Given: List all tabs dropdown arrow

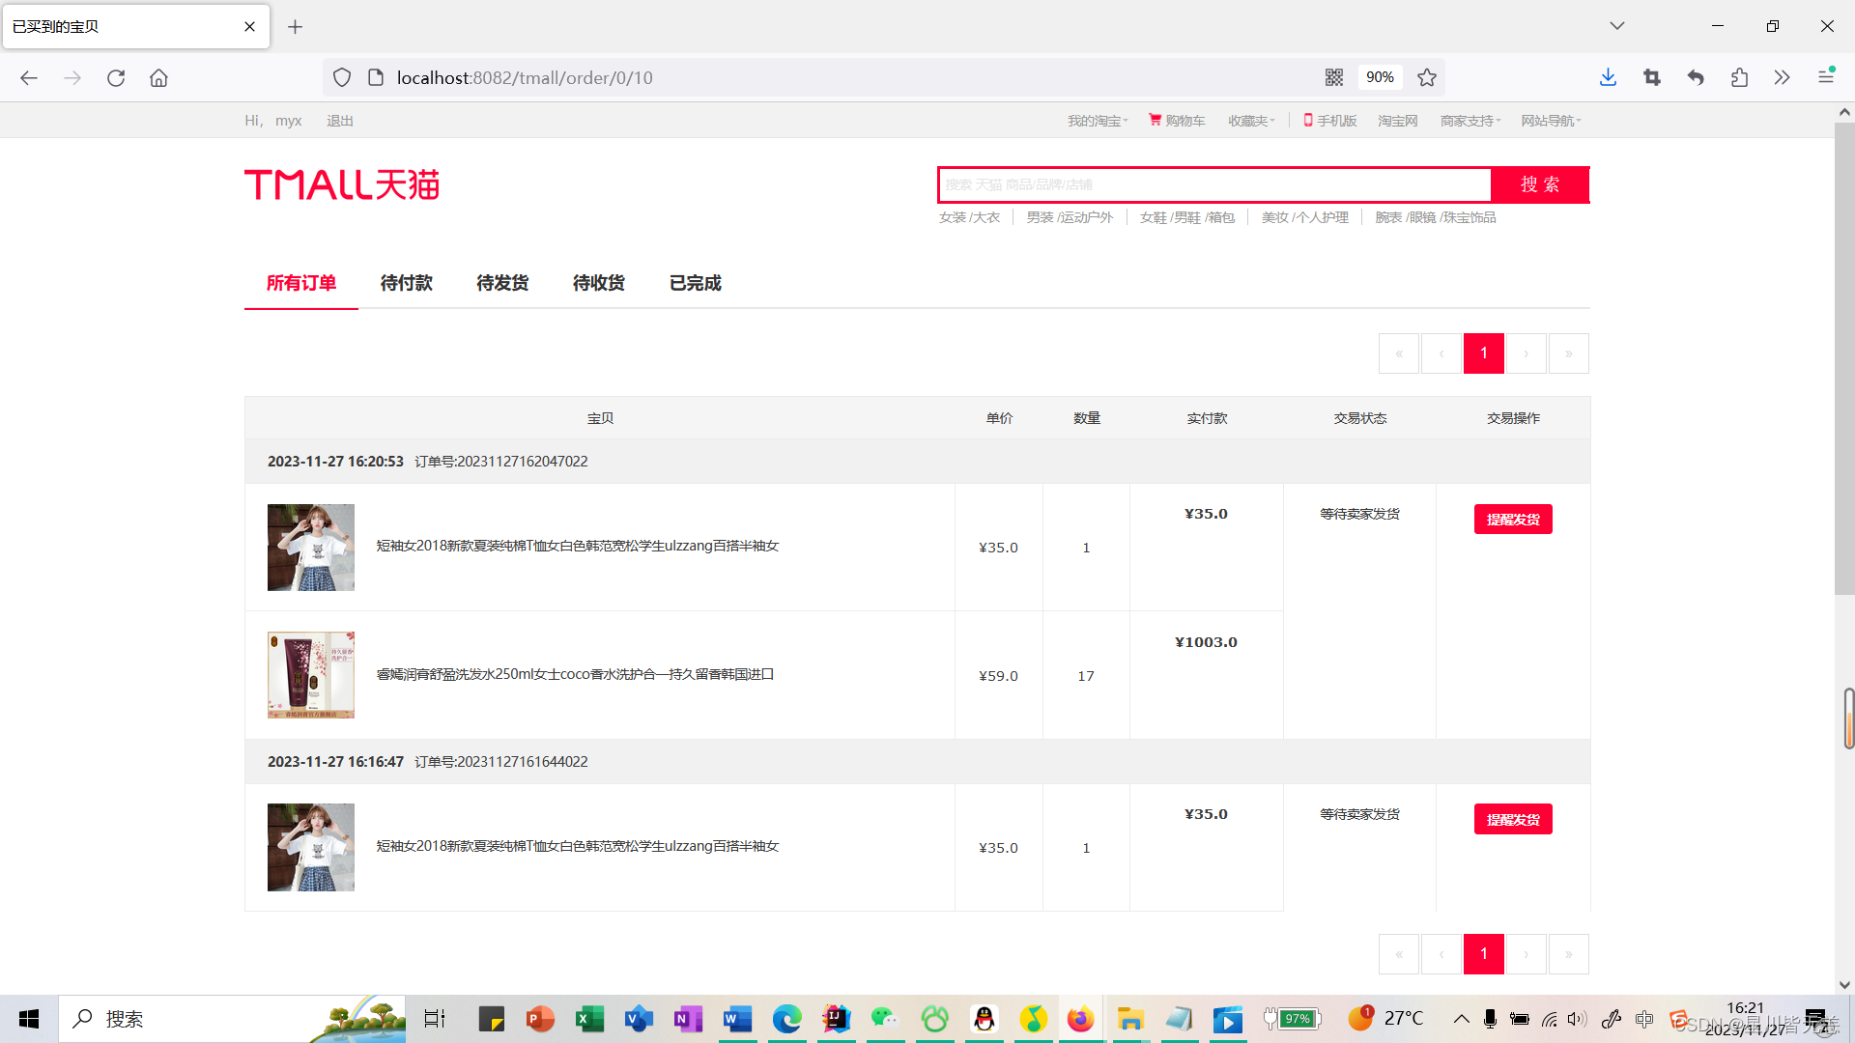Looking at the screenshot, I should (x=1617, y=26).
